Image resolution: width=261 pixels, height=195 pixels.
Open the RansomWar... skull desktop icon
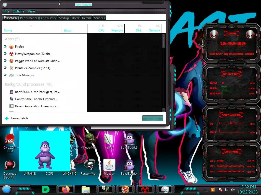pyautogui.click(x=89, y=167)
